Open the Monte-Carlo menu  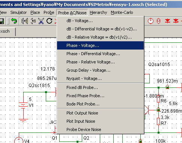coord(122,12)
